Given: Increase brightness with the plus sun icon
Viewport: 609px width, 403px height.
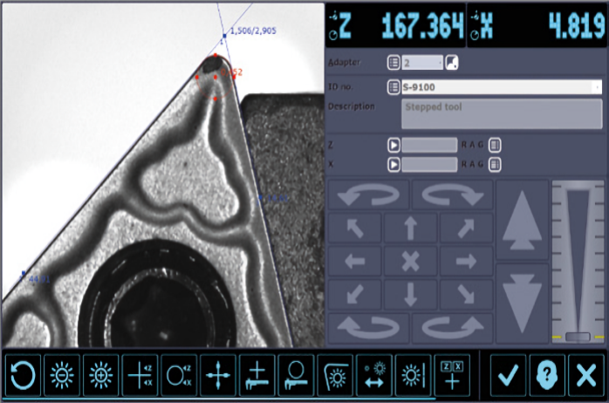Looking at the screenshot, I should click(x=101, y=375).
